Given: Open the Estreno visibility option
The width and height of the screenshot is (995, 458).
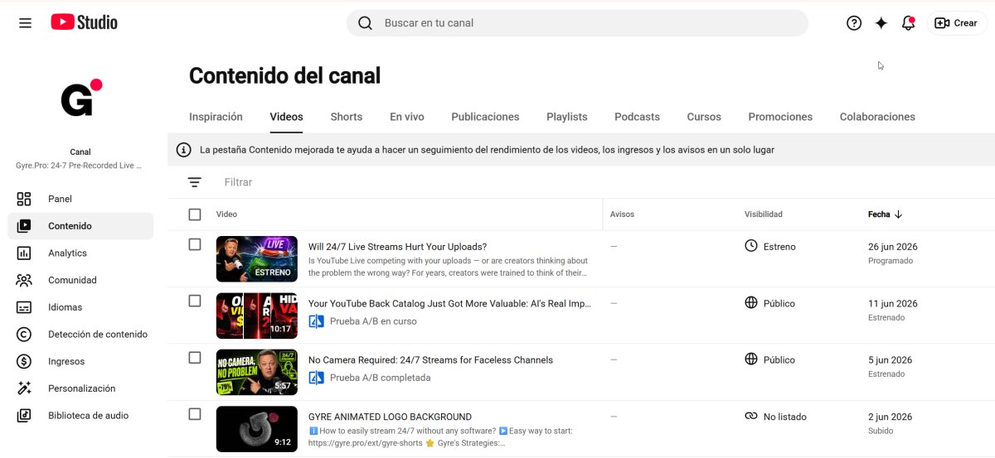Looking at the screenshot, I should point(779,247).
